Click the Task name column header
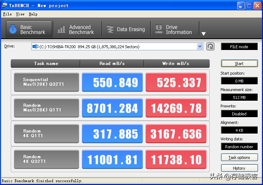Viewport: 263px width, 185px height. pyautogui.click(x=46, y=64)
